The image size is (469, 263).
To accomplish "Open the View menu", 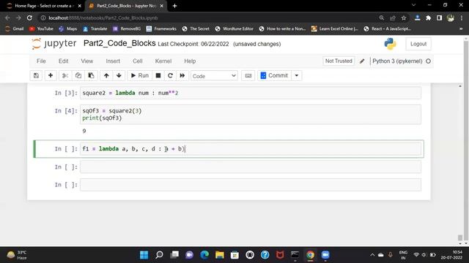I will pos(87,61).
